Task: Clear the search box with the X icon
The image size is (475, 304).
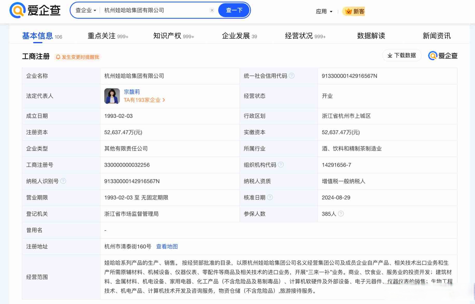Action: [x=212, y=10]
